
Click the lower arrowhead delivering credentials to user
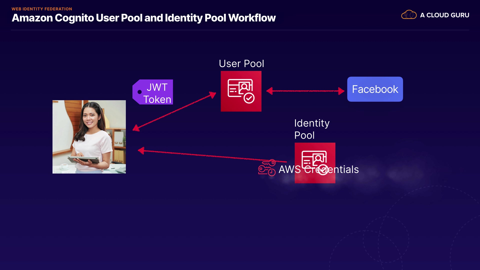[x=141, y=150]
